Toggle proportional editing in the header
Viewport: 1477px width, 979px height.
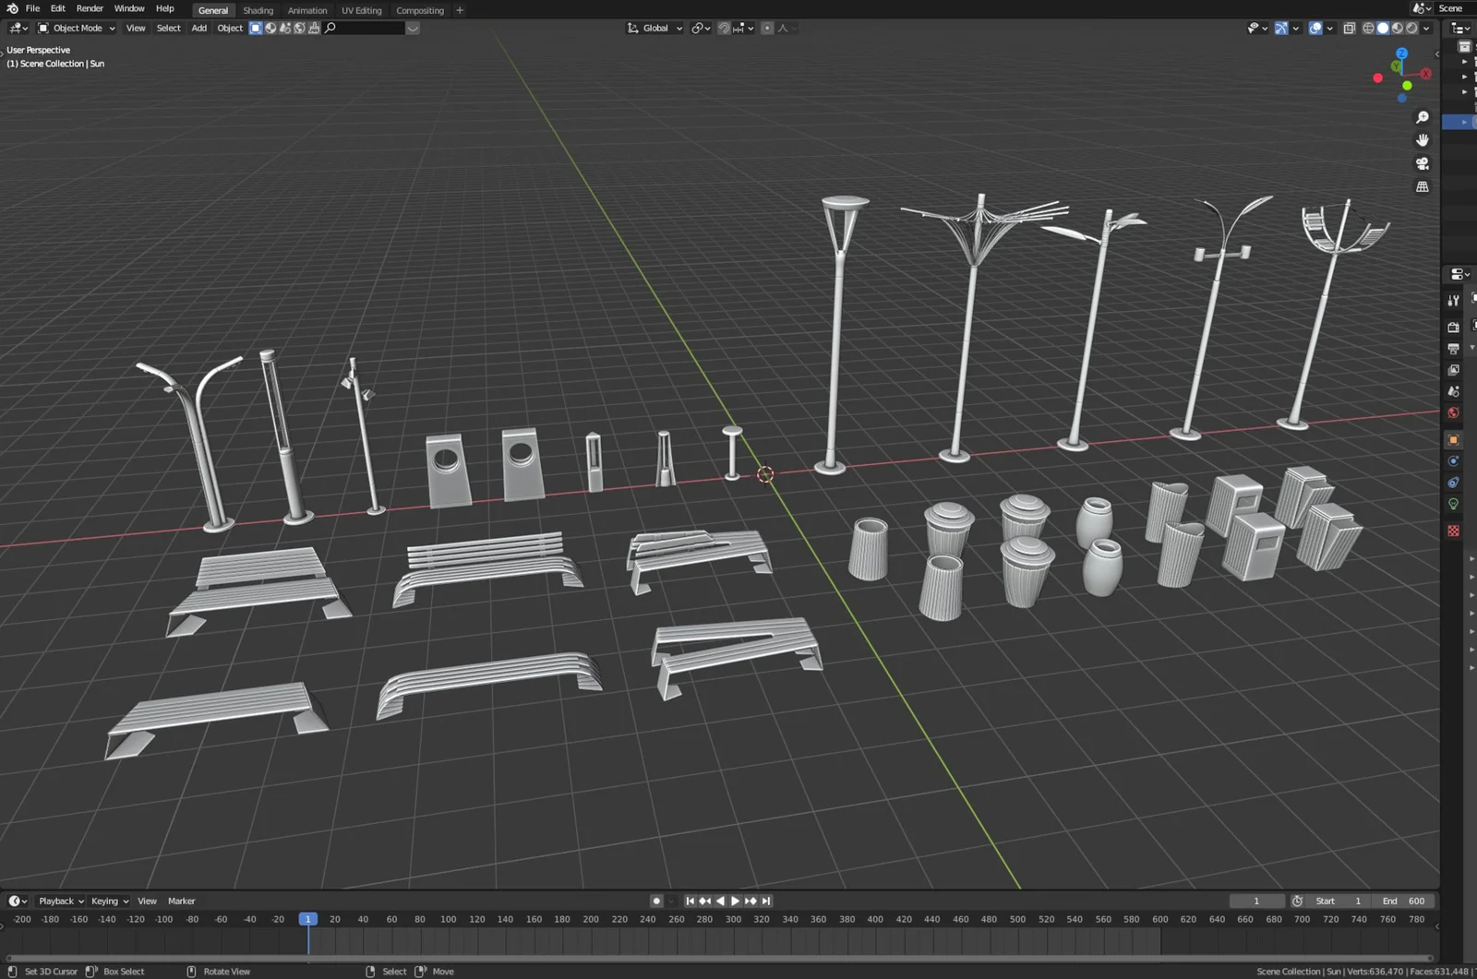[x=767, y=28]
